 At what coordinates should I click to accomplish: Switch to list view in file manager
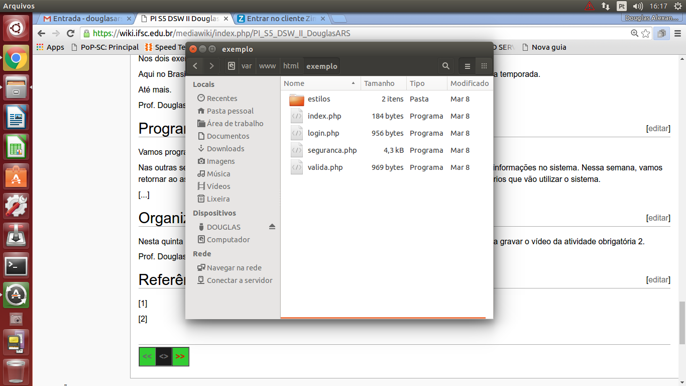(467, 66)
